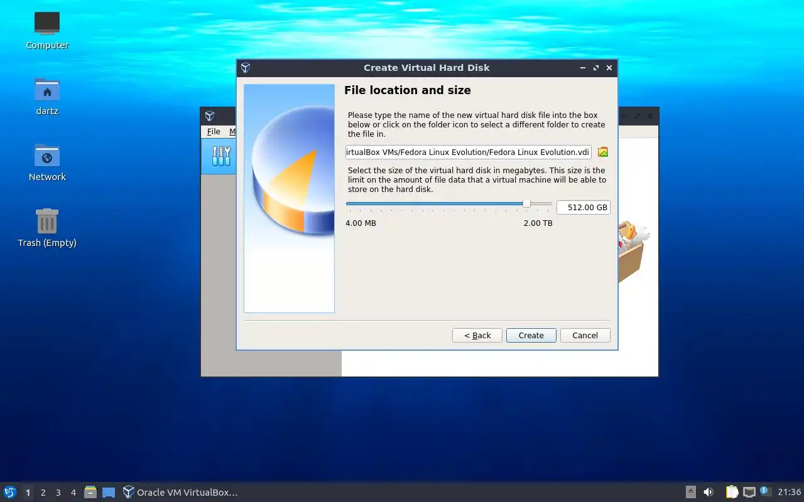The image size is (804, 502).
Task: Switch to workspace 4
Action: coord(73,493)
